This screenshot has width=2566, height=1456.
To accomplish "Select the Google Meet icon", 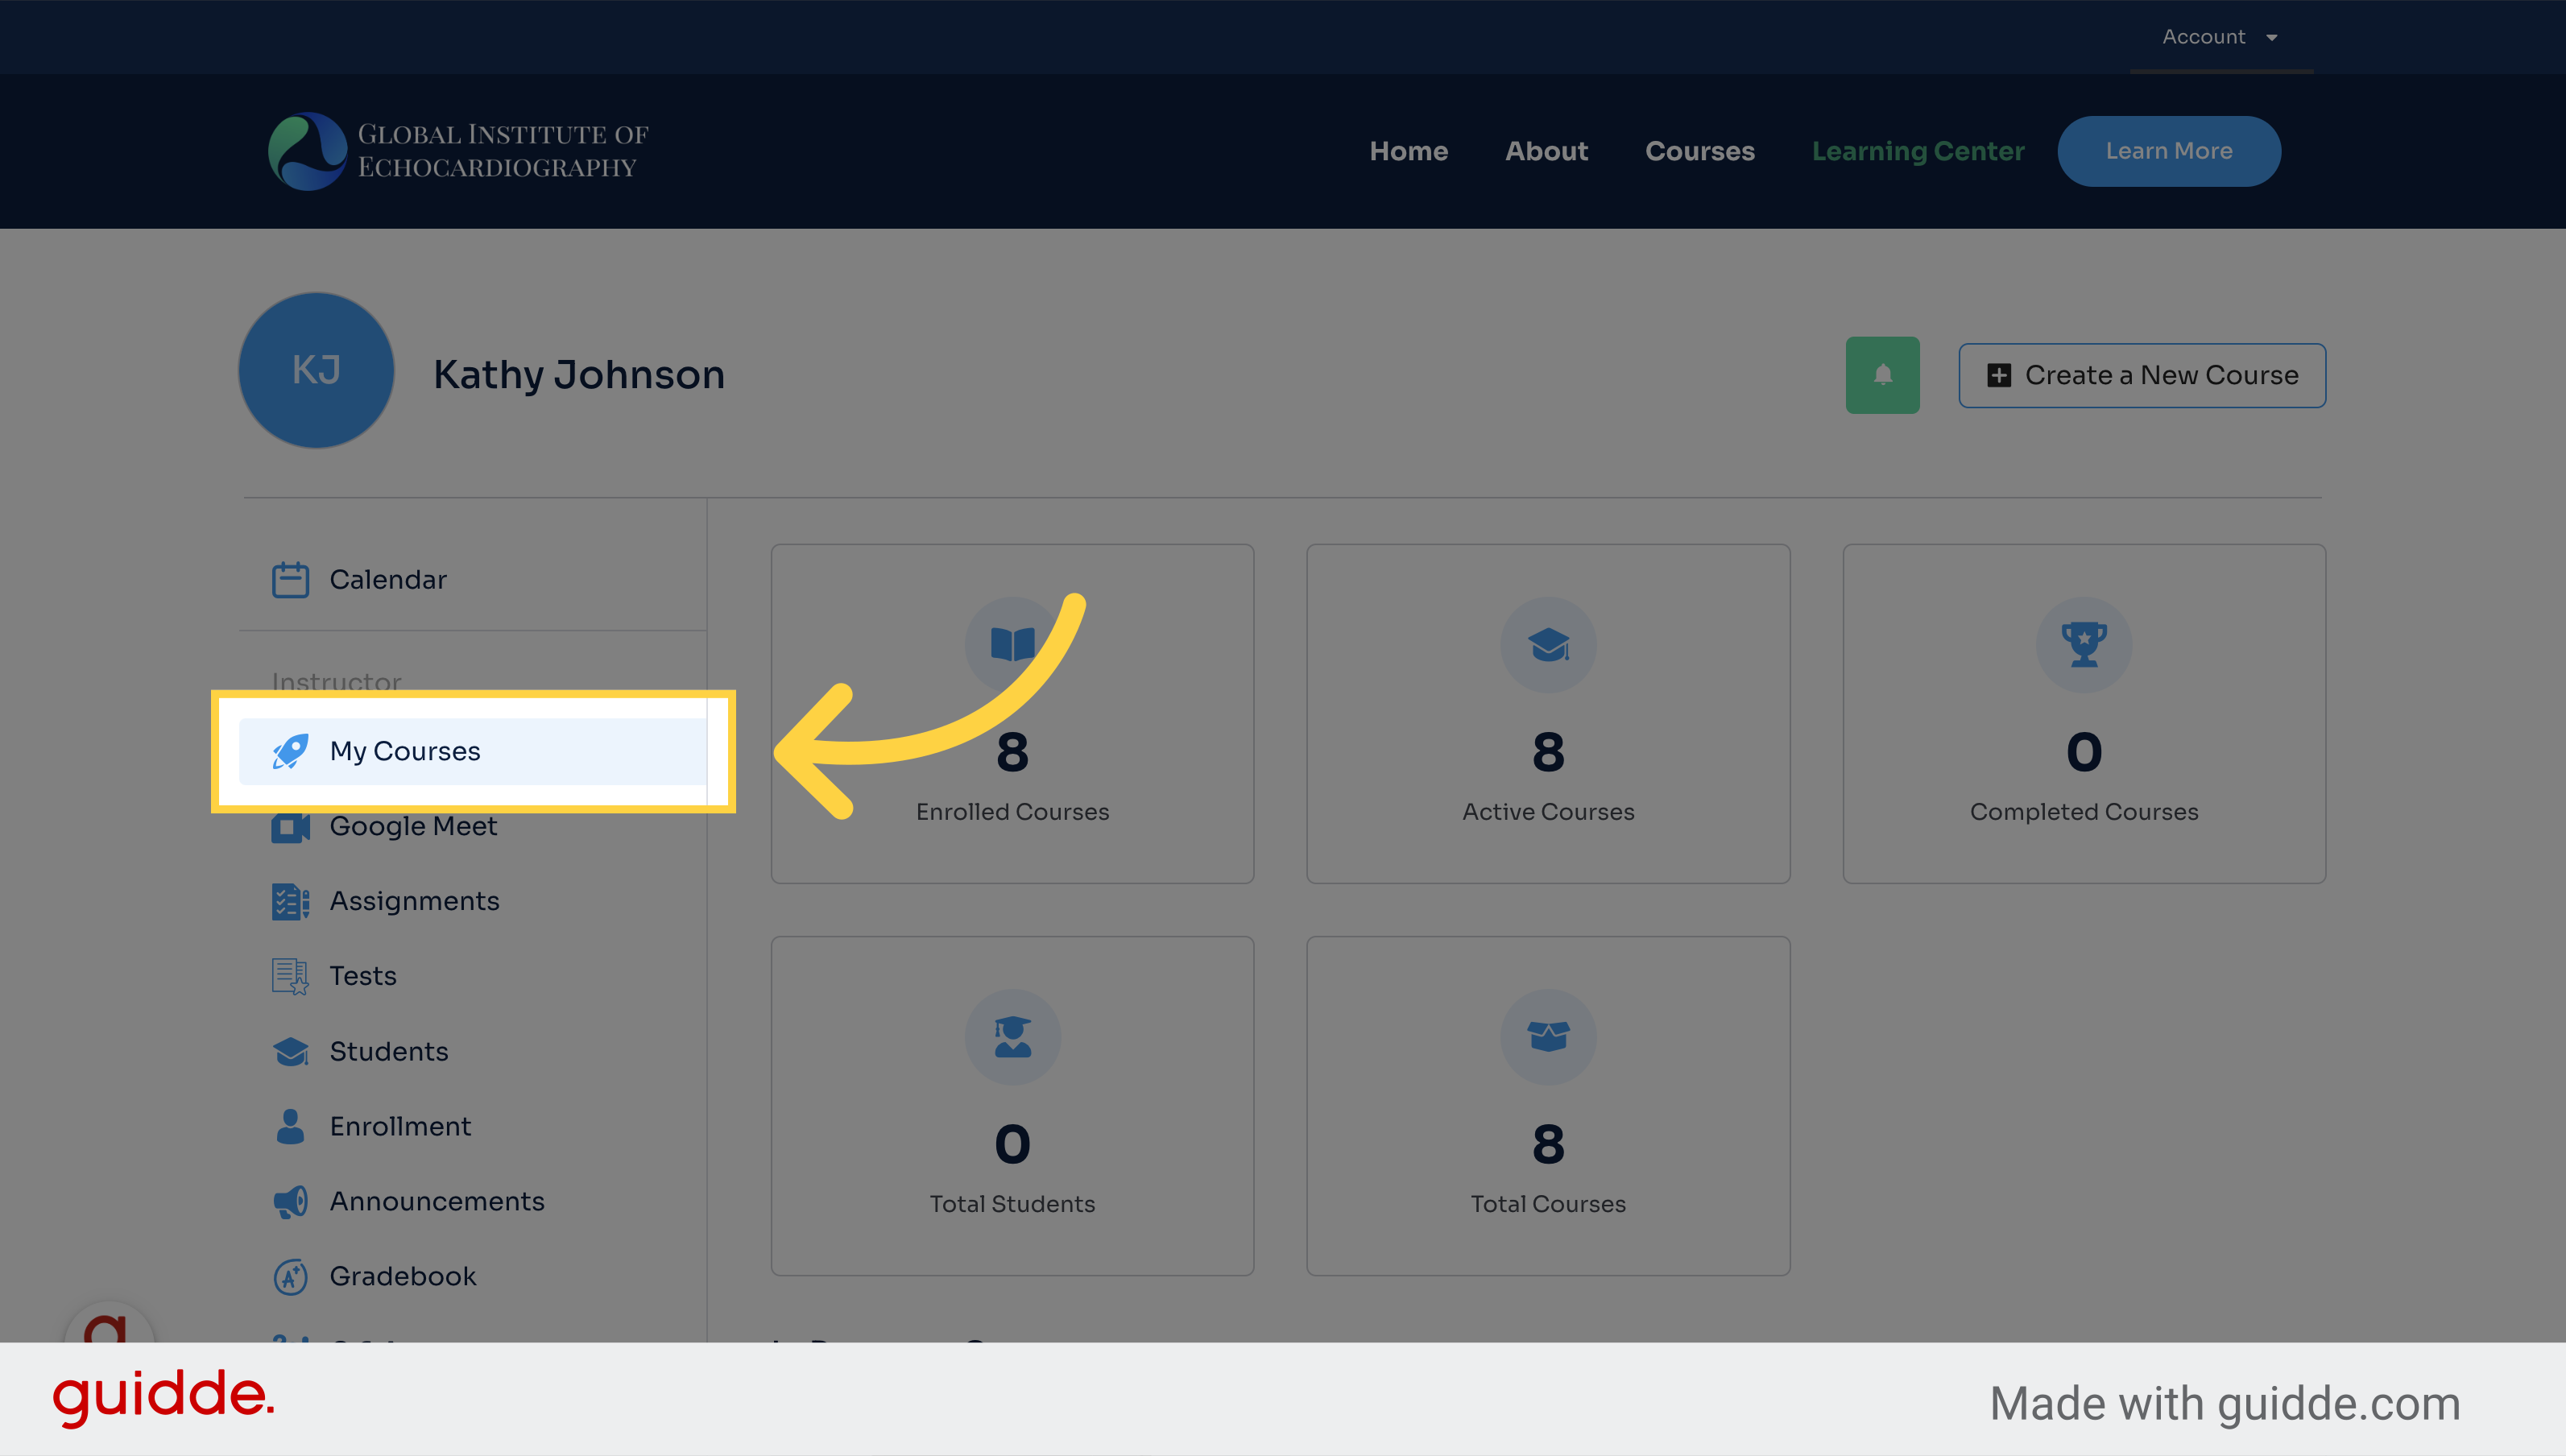I will [x=288, y=823].
